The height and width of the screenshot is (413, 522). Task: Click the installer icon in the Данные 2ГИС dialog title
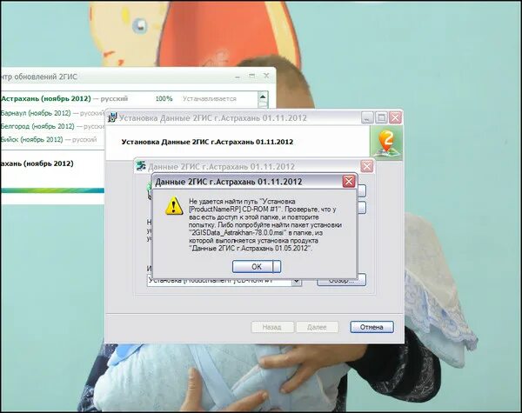tap(141, 166)
